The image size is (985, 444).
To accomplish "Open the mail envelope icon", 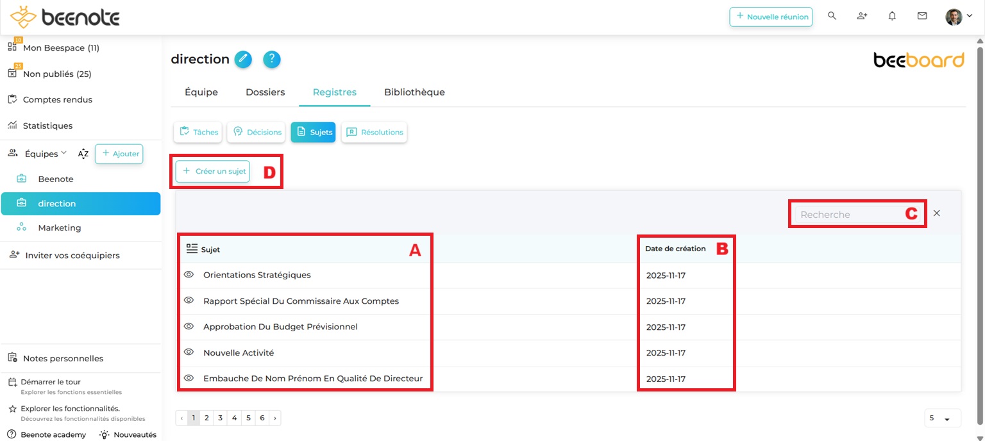I will pyautogui.click(x=922, y=17).
